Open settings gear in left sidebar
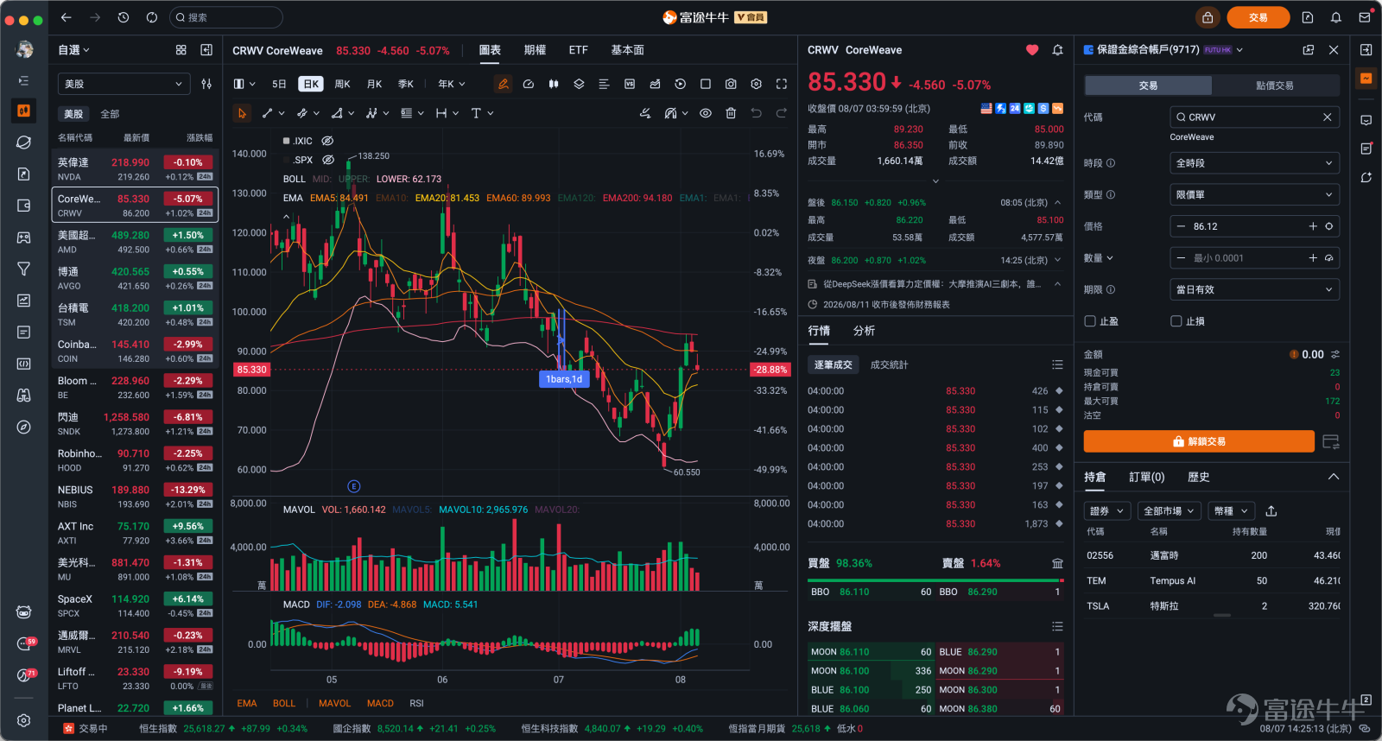Screen dimensions: 1382x741 (x=24, y=720)
